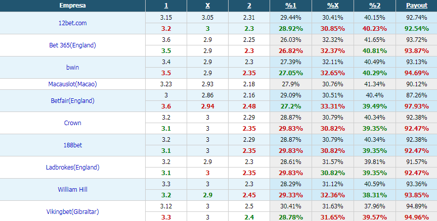The image size is (437, 221).
Task: Sort by the 2 column header
Action: [x=249, y=6]
